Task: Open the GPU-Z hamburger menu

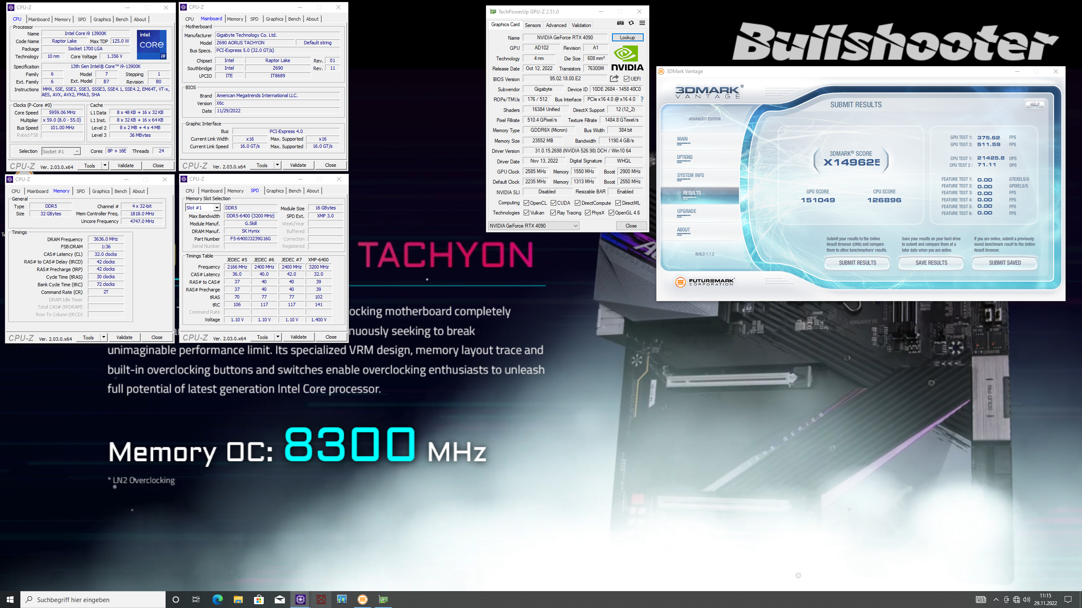Action: pos(642,23)
